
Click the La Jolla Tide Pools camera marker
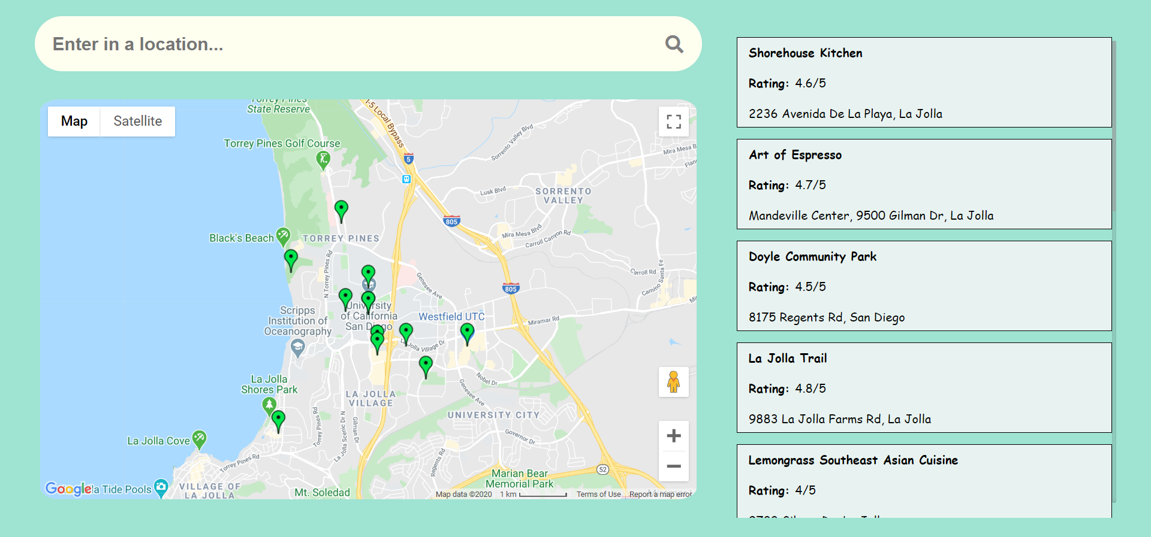point(161,489)
